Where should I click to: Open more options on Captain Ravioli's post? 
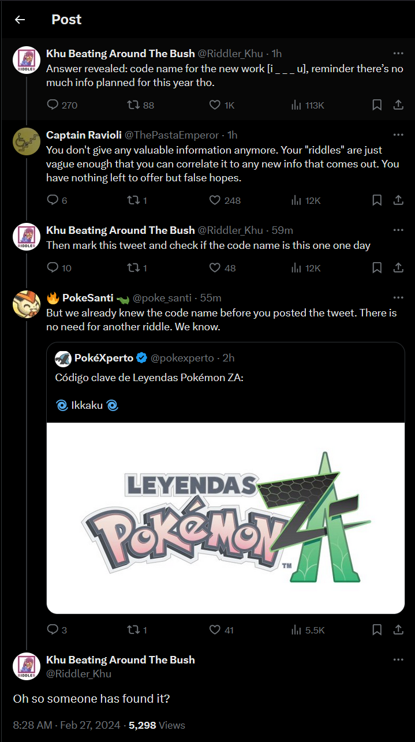pyautogui.click(x=398, y=135)
